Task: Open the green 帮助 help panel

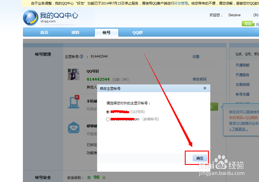Action: pos(248,23)
